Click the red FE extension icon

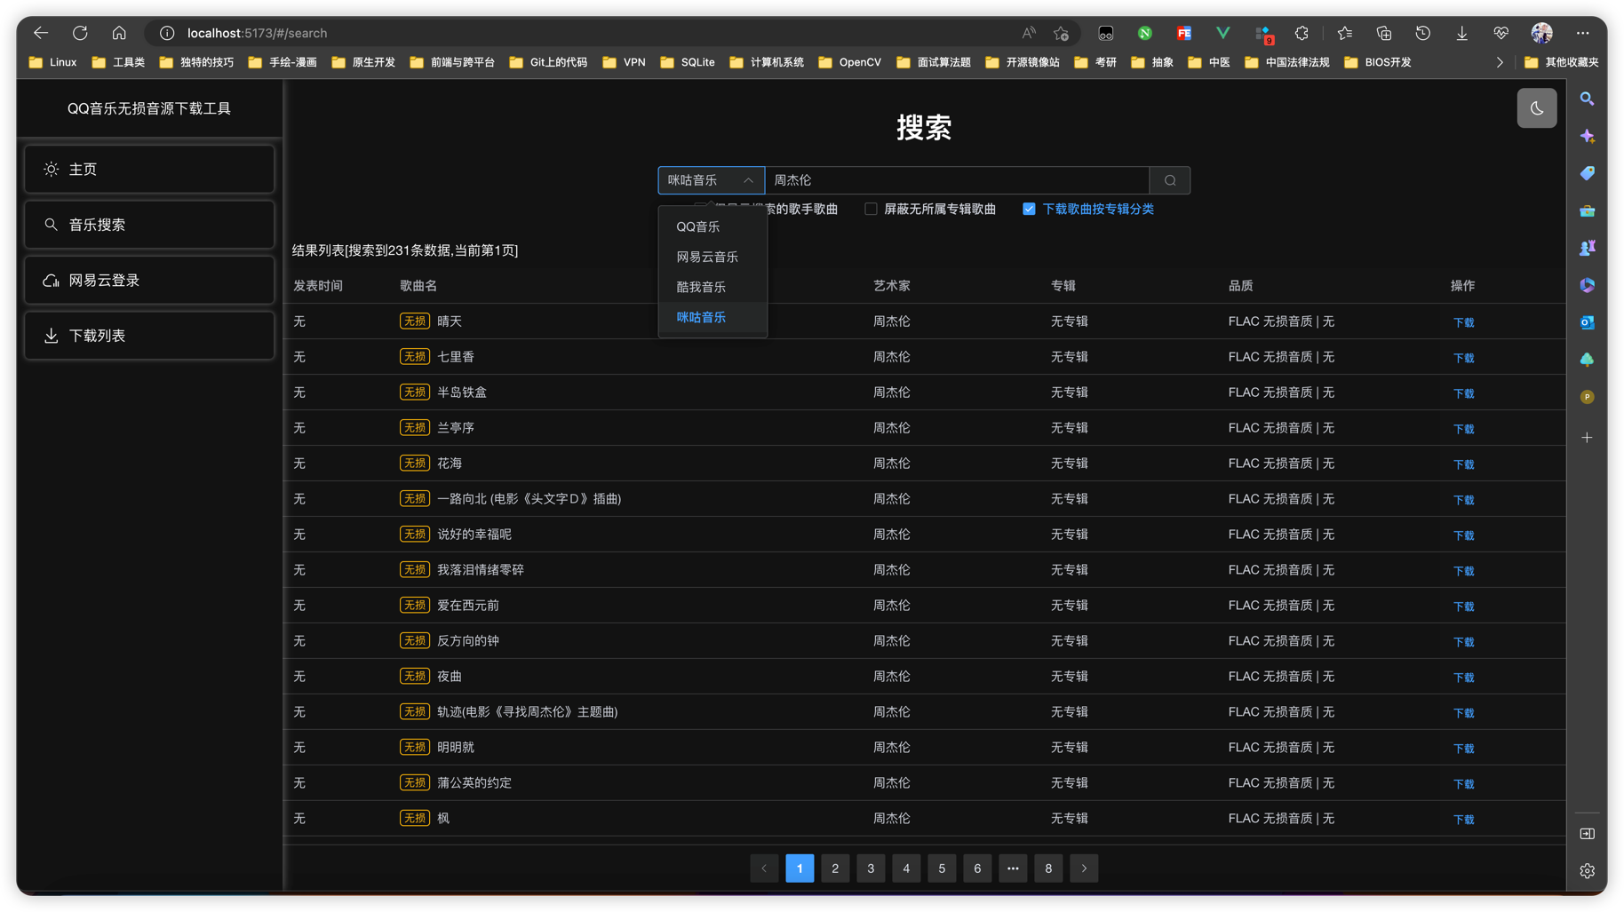coord(1183,33)
